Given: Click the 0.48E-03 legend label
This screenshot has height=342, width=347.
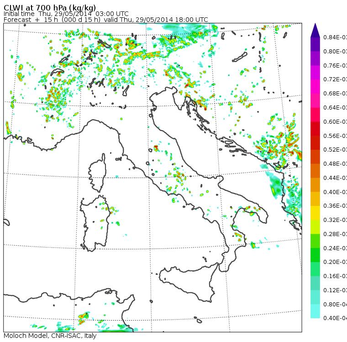Looking at the screenshot, I should tap(335, 164).
